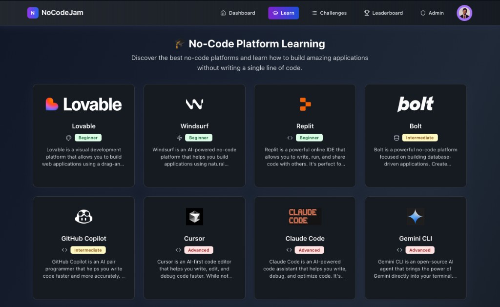The width and height of the screenshot is (500, 307).
Task: Click the Beginner badge on Lovable card
Action: click(x=88, y=138)
